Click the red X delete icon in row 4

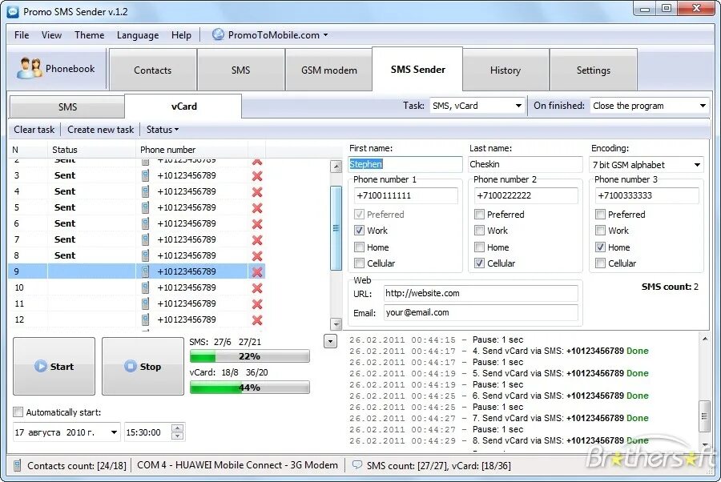(257, 192)
